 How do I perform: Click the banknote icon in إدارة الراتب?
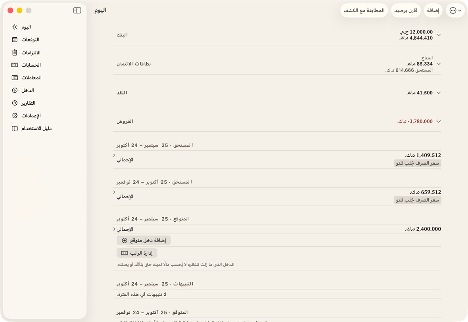(125, 253)
